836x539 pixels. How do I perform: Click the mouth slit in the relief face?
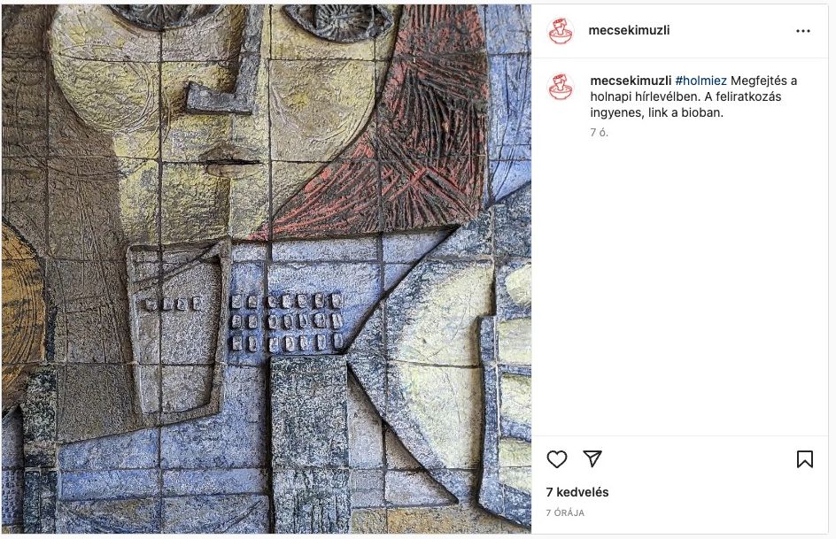[232, 163]
